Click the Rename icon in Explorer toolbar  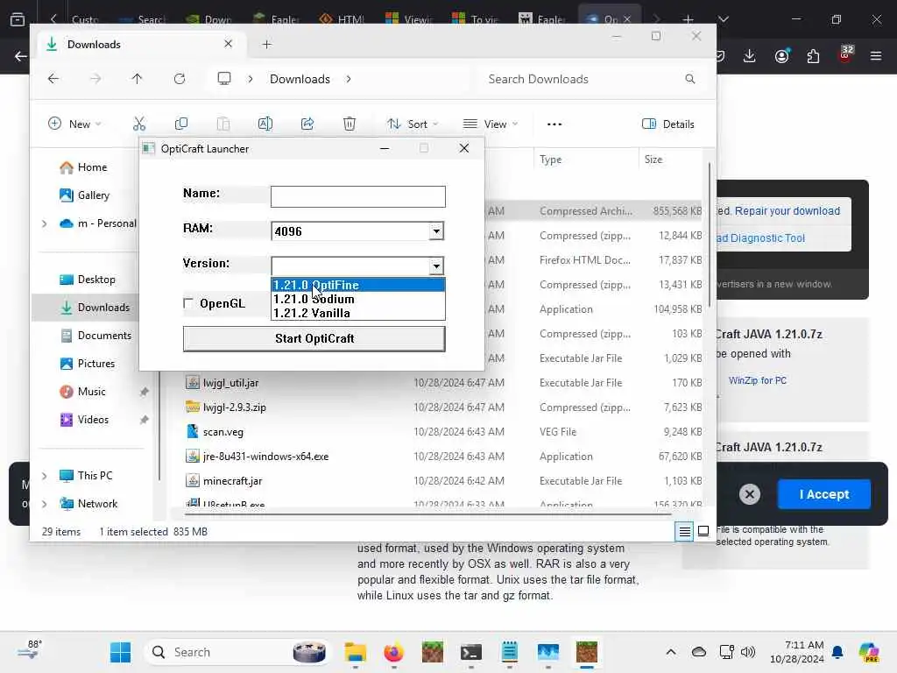coord(265,124)
